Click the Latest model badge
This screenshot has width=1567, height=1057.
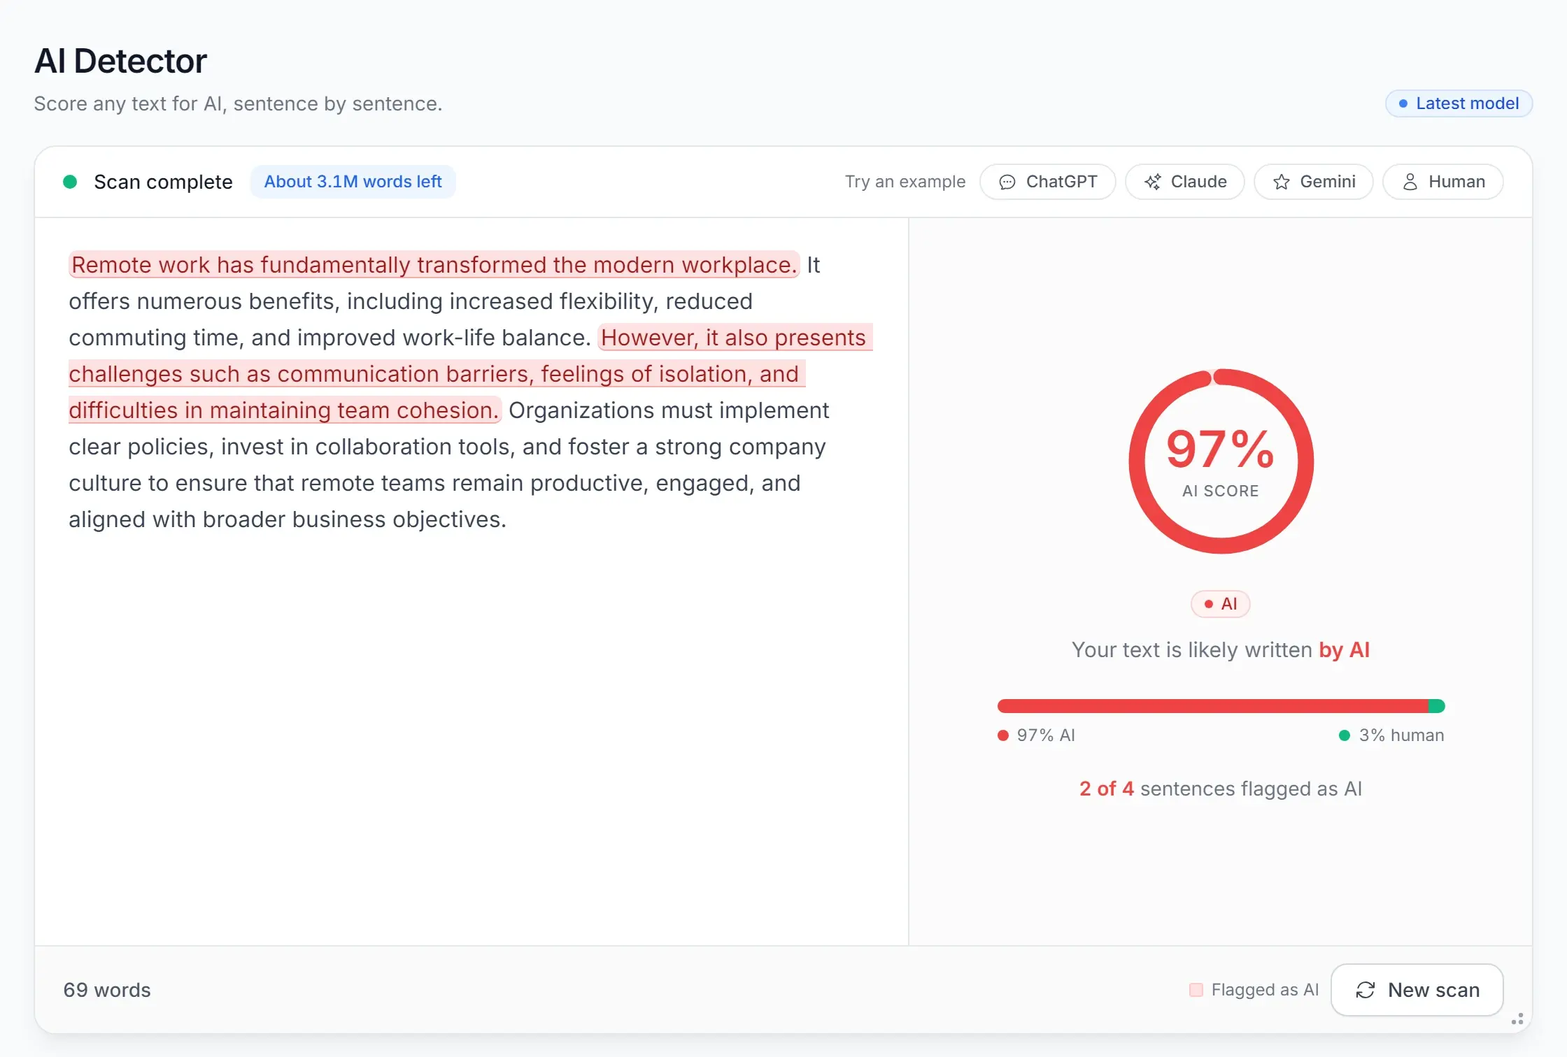pyautogui.click(x=1459, y=103)
